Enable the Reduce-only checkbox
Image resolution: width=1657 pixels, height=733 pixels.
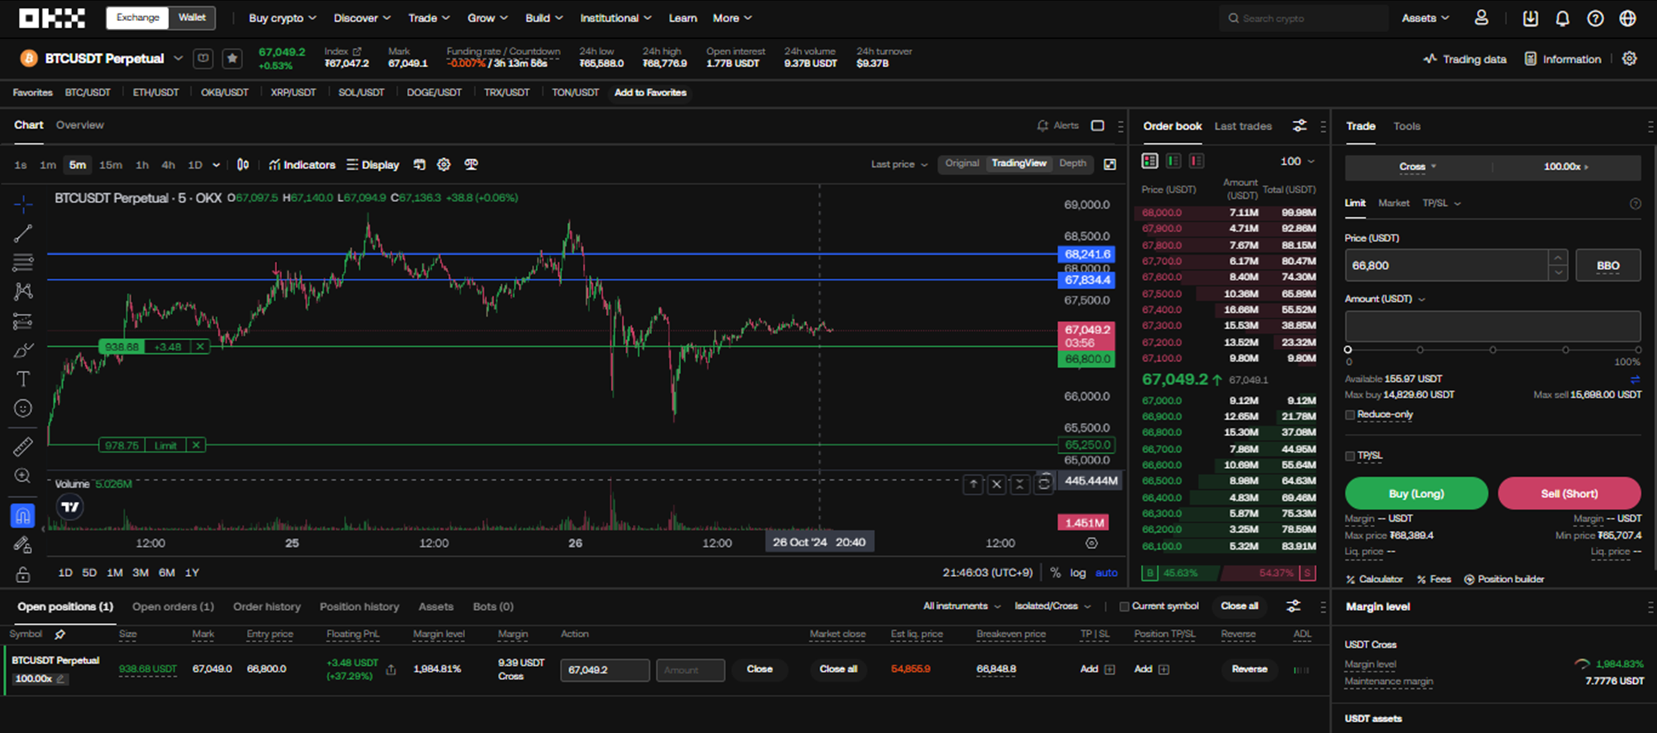[x=1350, y=415]
